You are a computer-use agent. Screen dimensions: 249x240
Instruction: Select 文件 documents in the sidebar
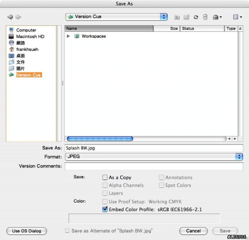(21, 62)
